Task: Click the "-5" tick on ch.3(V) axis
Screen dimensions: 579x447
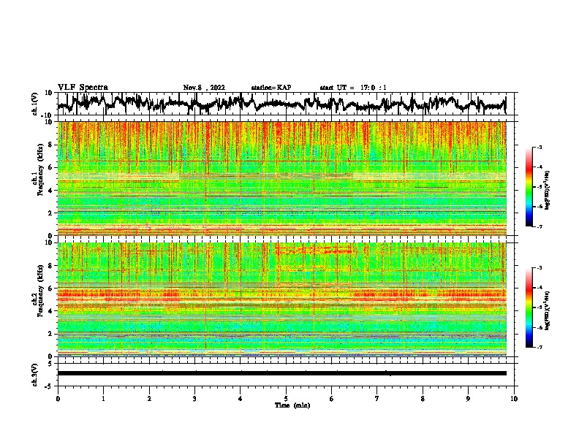Action: coord(50,386)
